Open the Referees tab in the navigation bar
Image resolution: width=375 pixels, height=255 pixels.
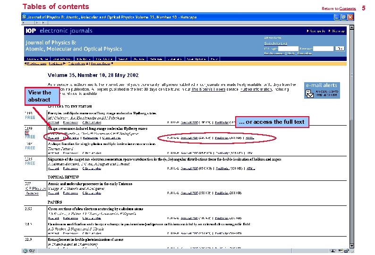pyautogui.click(x=156, y=59)
